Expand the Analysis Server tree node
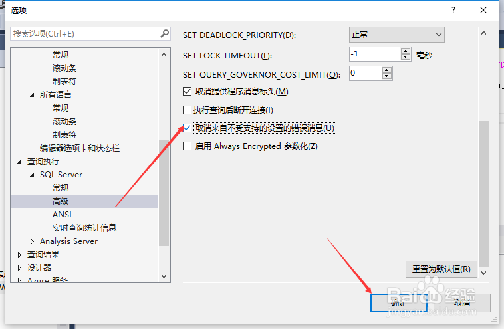This screenshot has height=329, width=504. point(32,241)
